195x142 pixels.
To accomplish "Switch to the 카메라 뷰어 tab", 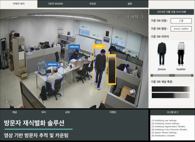I will [19, 4].
